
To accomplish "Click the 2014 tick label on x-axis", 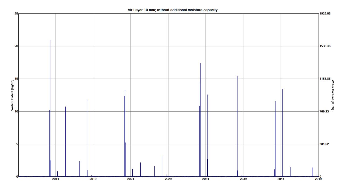I will 56,179.
